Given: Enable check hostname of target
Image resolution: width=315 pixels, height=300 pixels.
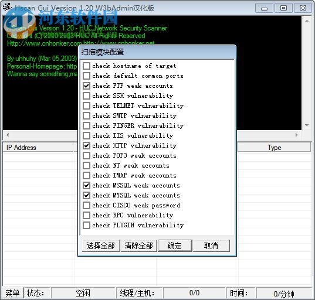Looking at the screenshot, I should 86,66.
